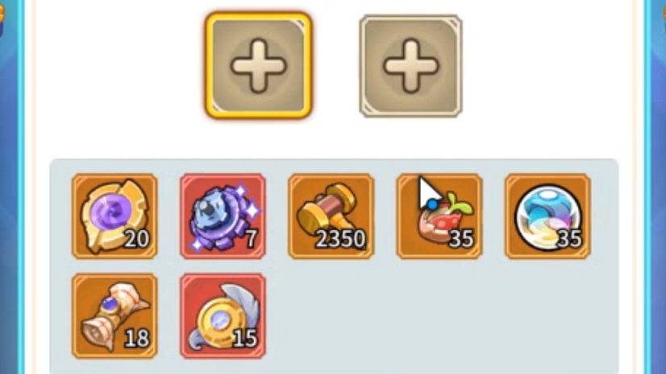Image resolution: width=666 pixels, height=374 pixels.
Task: Pick the gold medal with feather item
Action: tap(223, 316)
